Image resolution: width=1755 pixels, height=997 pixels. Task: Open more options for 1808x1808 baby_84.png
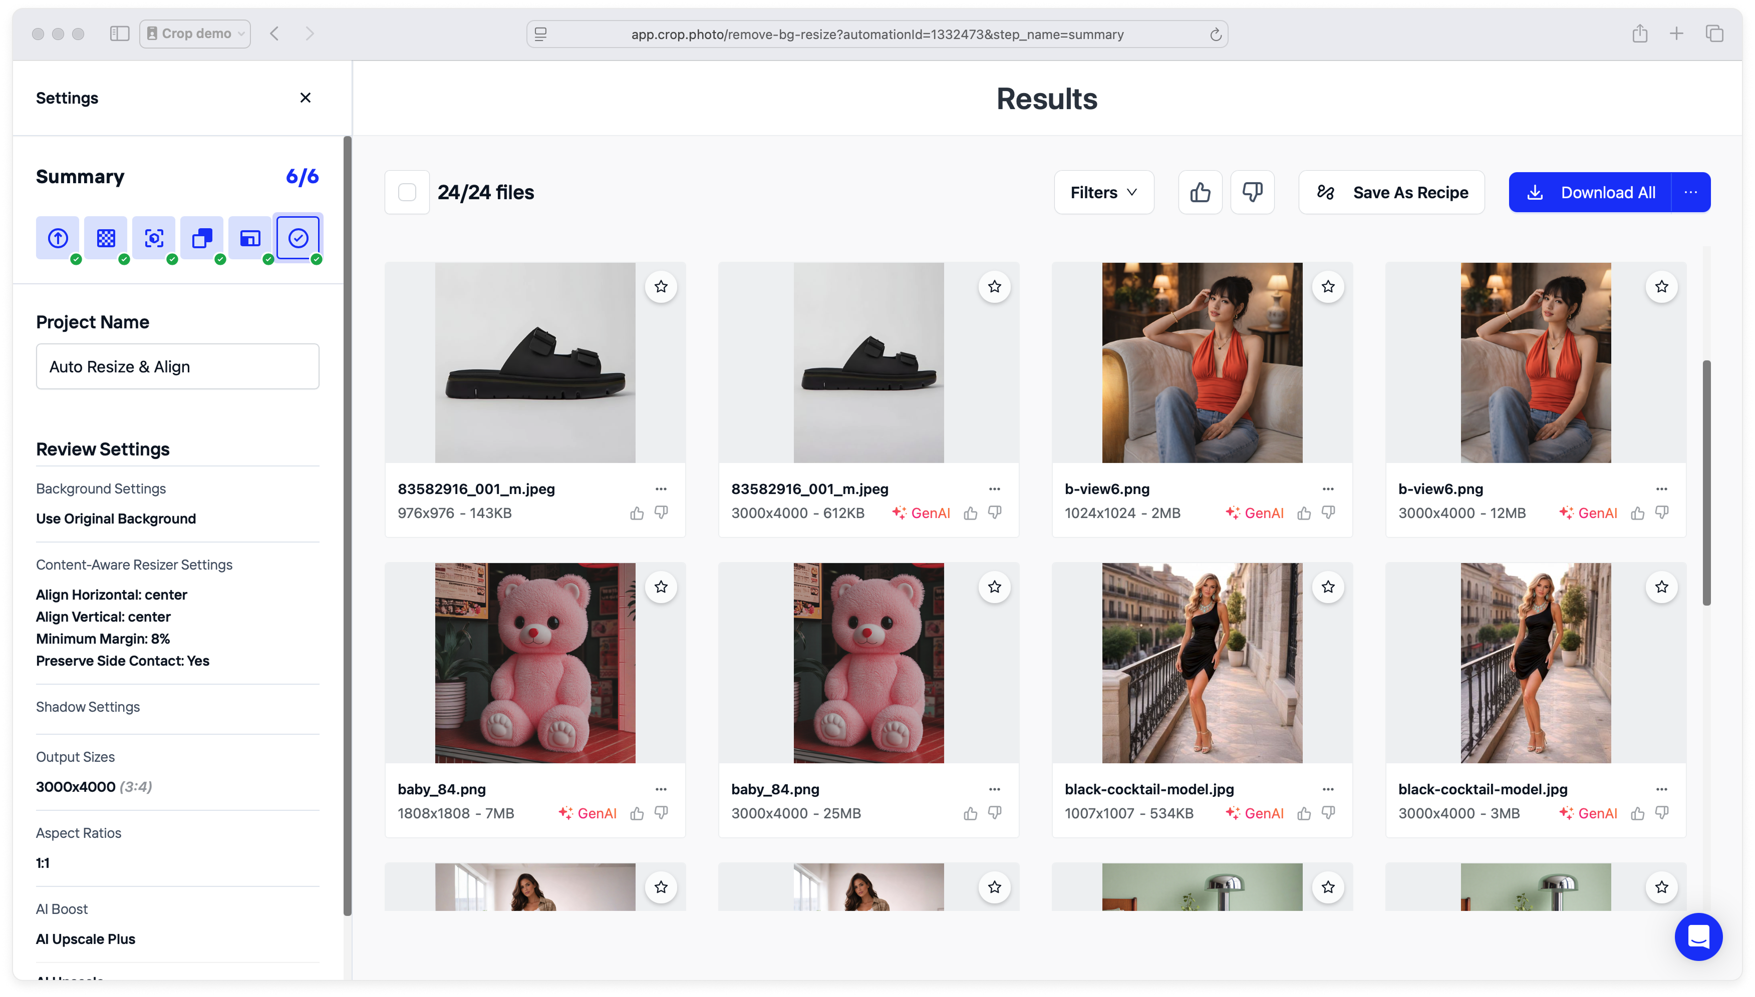(x=661, y=789)
